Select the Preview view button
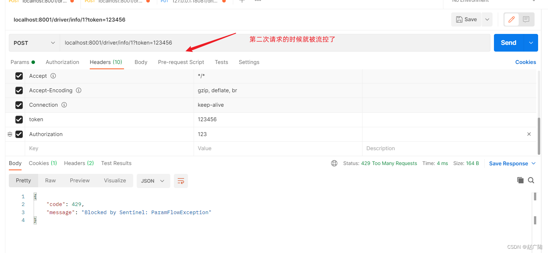The image size is (548, 253). click(x=80, y=181)
